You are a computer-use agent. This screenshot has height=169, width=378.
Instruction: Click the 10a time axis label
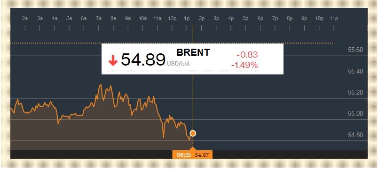pos(143,18)
